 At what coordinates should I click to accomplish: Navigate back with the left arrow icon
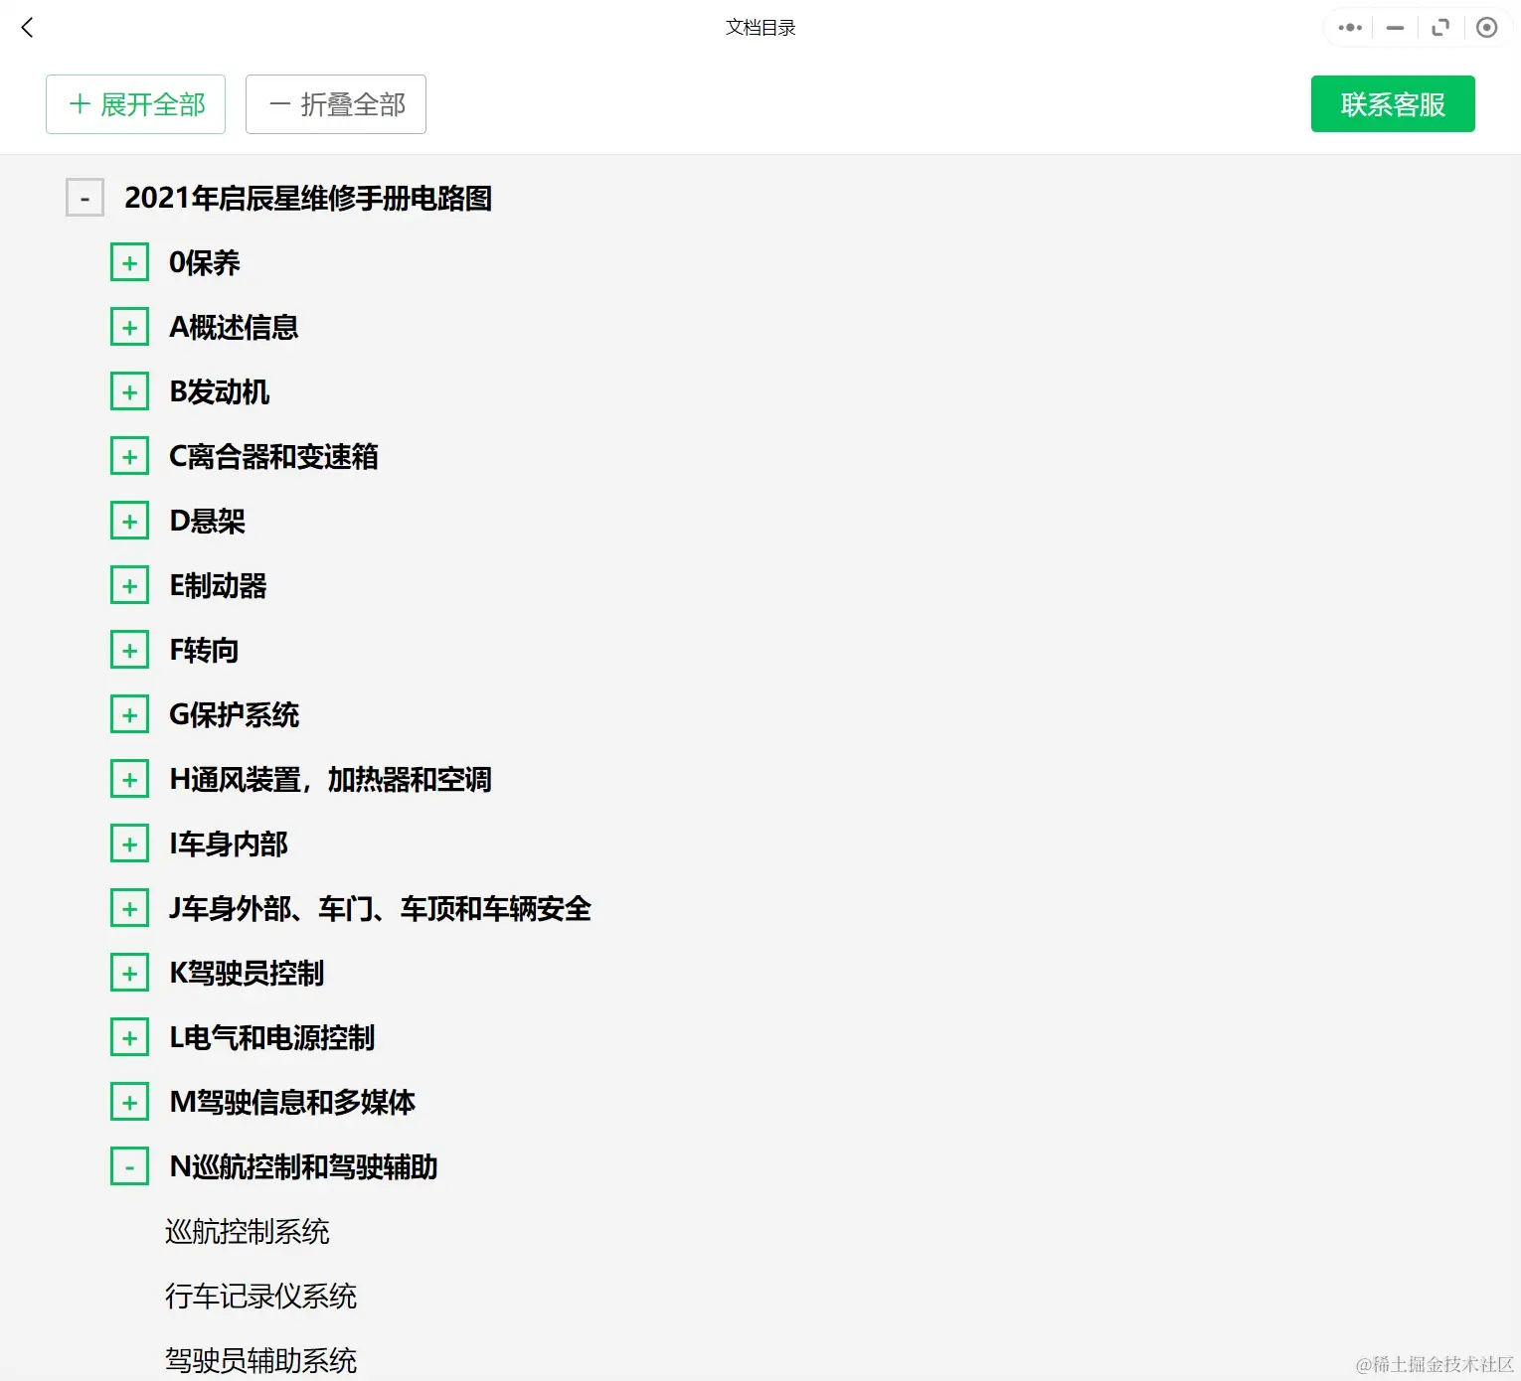27,27
